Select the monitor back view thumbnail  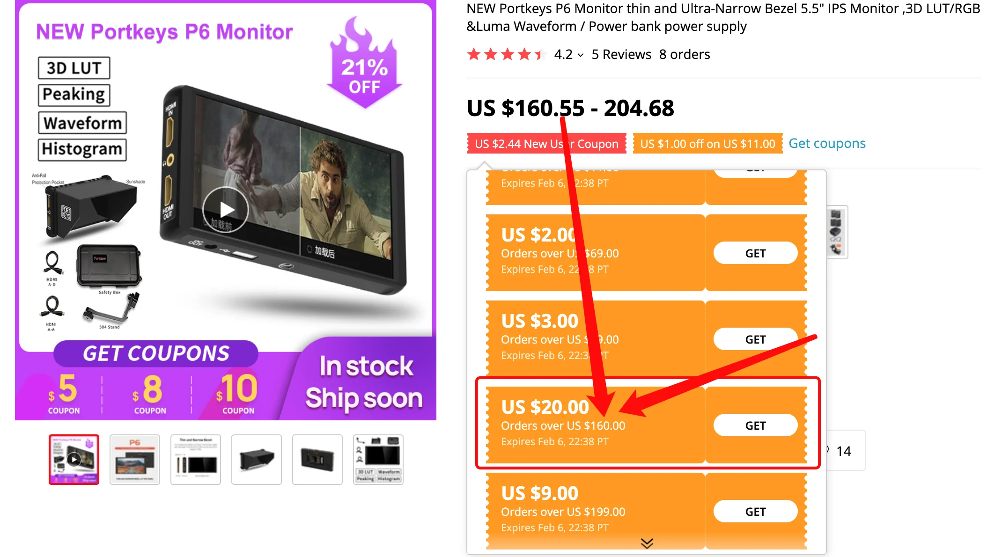317,459
